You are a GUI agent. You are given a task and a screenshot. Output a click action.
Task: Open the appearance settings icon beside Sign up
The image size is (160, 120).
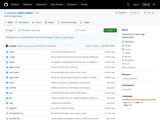(154, 4)
